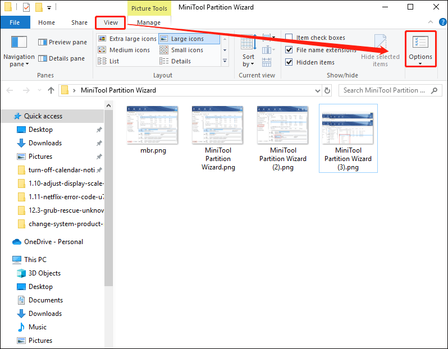448x349 pixels.
Task: Click Size all columns to fit
Action: (267, 62)
